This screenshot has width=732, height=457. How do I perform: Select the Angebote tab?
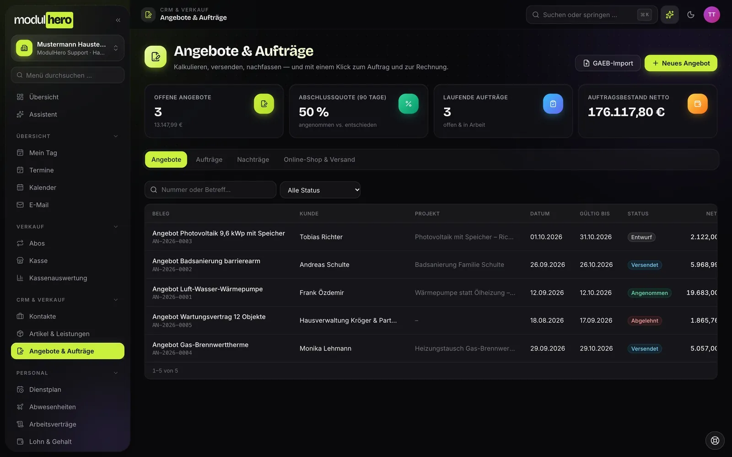coord(166,159)
